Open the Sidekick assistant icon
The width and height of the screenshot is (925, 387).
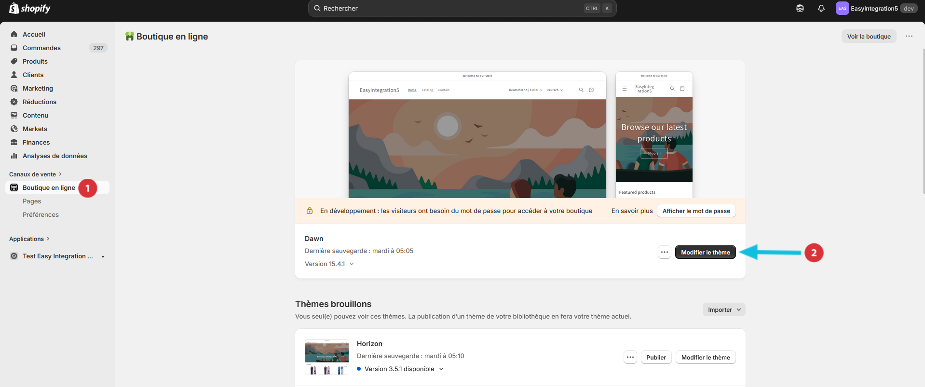[x=800, y=8]
